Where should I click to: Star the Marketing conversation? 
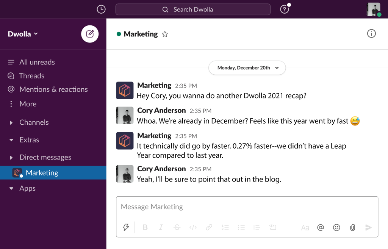(165, 34)
